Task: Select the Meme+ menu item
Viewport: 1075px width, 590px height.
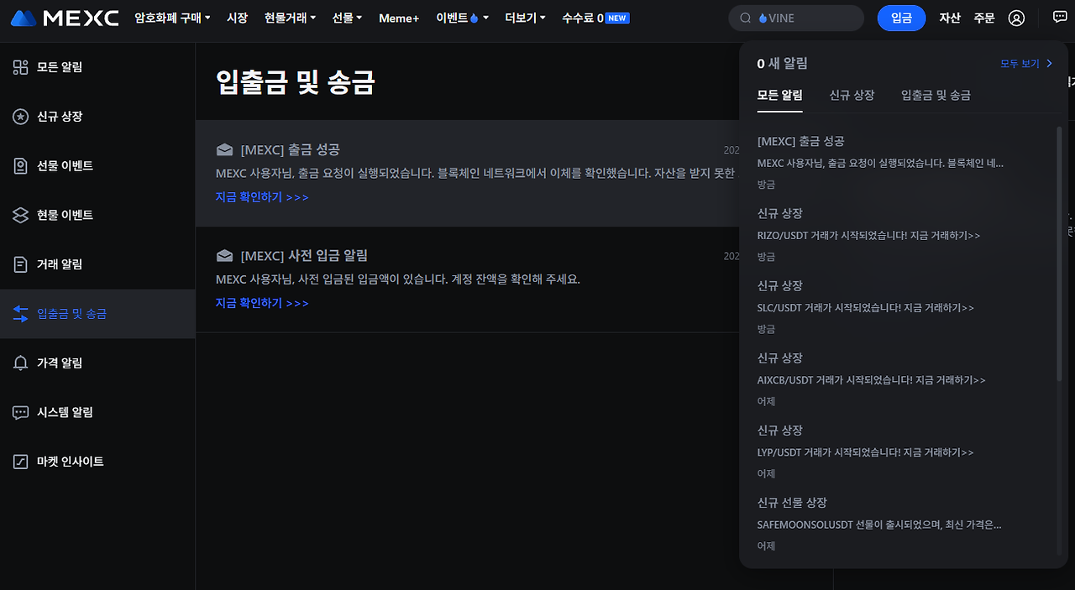Action: [398, 17]
